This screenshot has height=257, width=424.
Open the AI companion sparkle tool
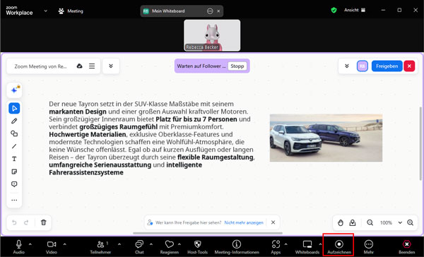[x=14, y=90]
